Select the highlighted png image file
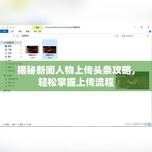The width and height of the screenshot is (152, 152). pos(50,49)
